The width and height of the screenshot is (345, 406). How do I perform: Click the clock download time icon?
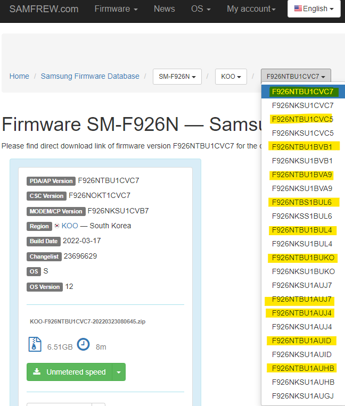click(x=84, y=344)
